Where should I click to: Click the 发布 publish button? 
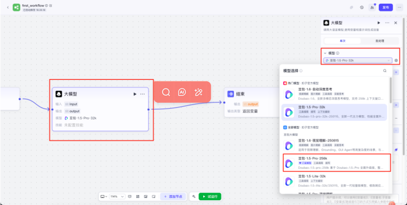(386, 8)
